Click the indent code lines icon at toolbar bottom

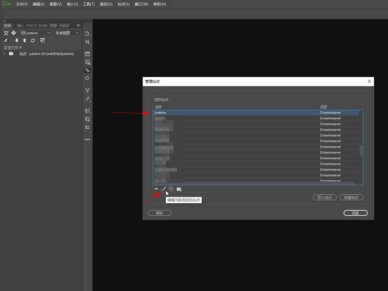click(x=87, y=127)
